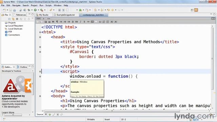Insert an unordered bullet list icon
Viewport: 217px width, 122px height.
[x=108, y=22]
